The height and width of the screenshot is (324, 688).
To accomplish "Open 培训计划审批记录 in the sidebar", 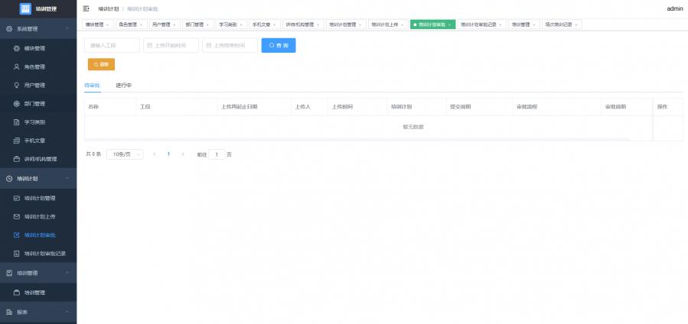I will [x=44, y=253].
